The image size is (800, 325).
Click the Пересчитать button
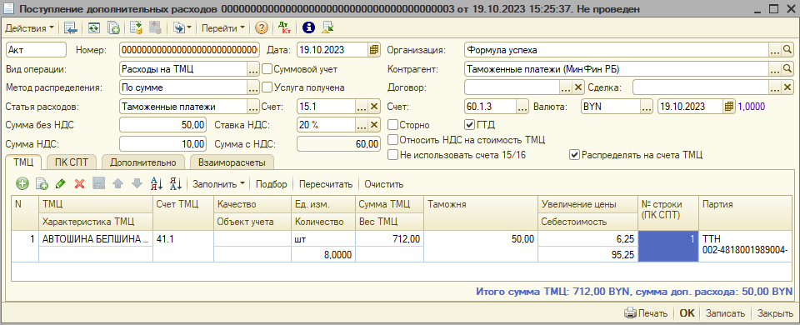[326, 183]
